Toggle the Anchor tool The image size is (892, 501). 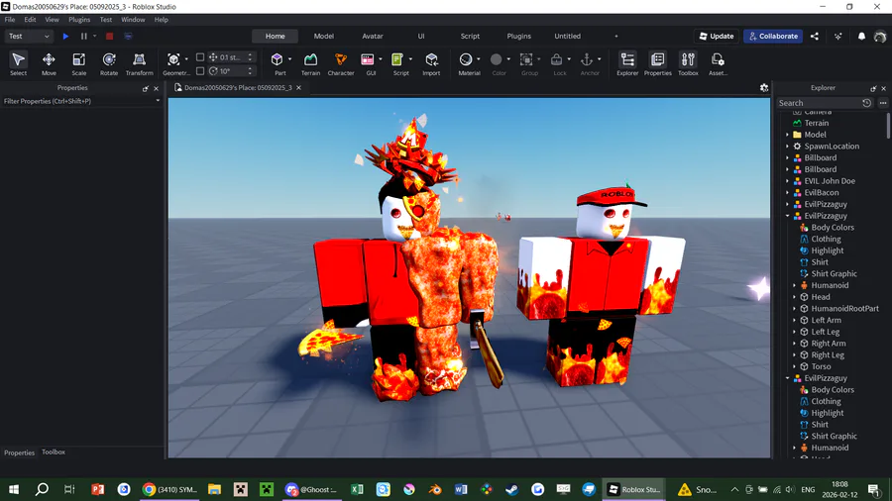pos(587,63)
